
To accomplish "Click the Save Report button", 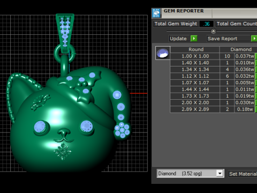I will pos(229,39).
